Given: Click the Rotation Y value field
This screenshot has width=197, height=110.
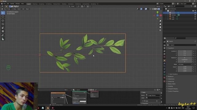Looking at the screenshot, I should click(x=185, y=60).
